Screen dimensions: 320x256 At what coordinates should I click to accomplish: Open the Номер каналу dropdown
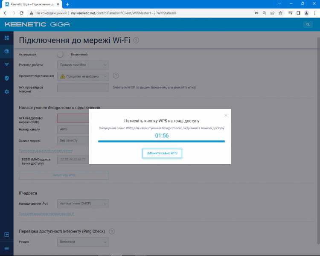coord(73,129)
